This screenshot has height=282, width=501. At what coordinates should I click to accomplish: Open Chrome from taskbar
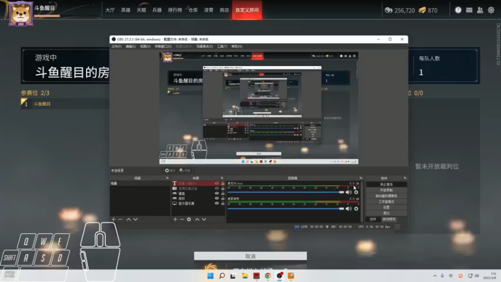pos(268,276)
